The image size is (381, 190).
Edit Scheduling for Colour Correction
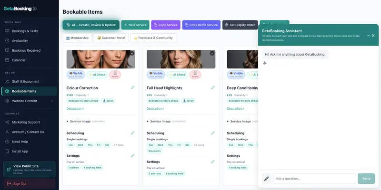coord(133,133)
